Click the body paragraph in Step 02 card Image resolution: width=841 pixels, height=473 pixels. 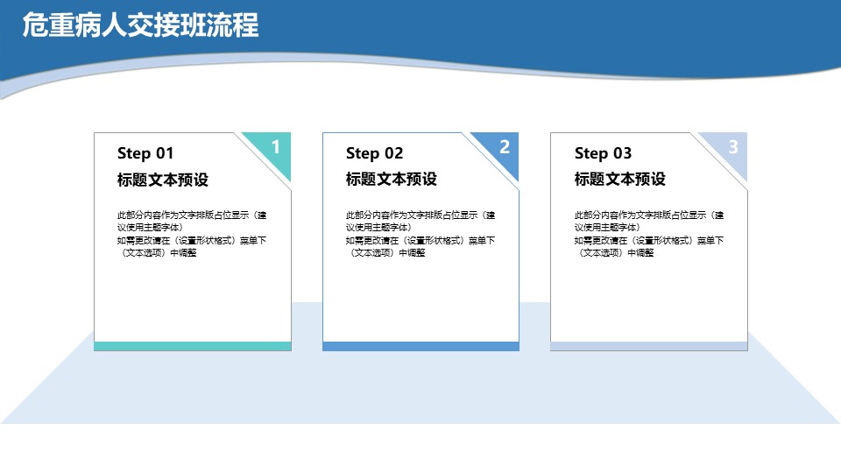coord(420,234)
